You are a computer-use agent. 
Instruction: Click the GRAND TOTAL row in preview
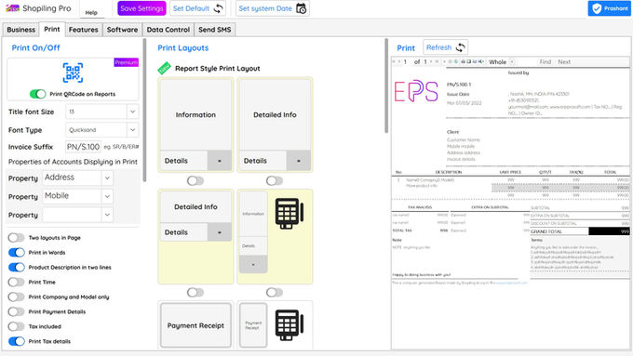(x=580, y=231)
